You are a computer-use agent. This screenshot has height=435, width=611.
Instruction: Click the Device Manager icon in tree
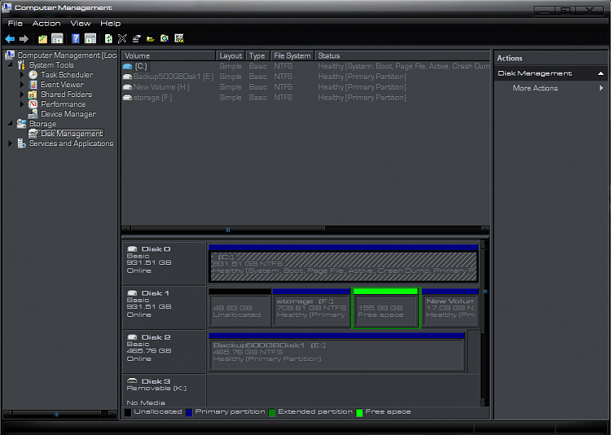tap(33, 114)
